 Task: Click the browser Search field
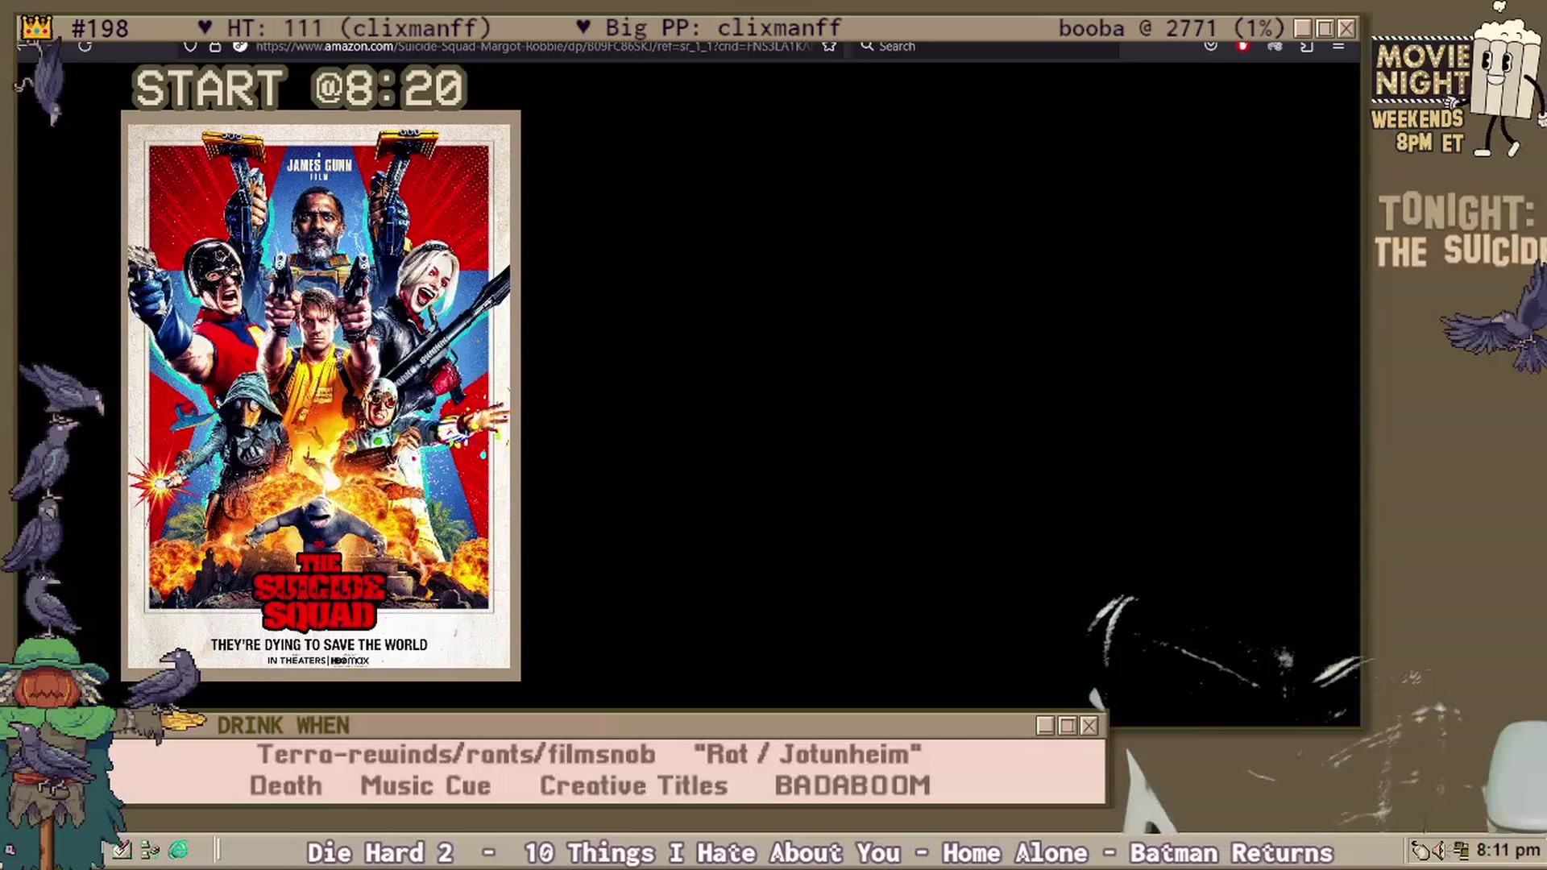tap(987, 47)
